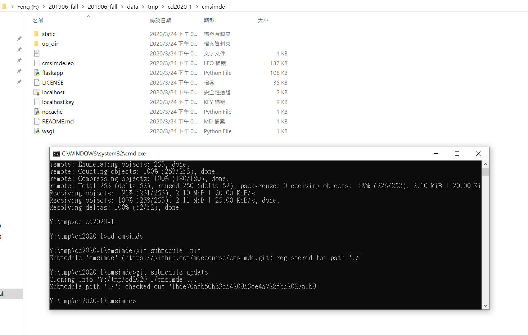Screen dimensions: 528x335
Task: Click the cmd.exe title bar icon
Action: (57, 154)
